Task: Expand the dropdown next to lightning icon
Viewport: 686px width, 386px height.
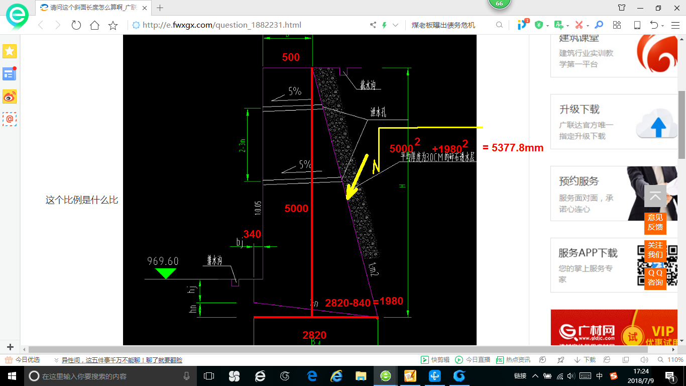Action: pos(396,25)
